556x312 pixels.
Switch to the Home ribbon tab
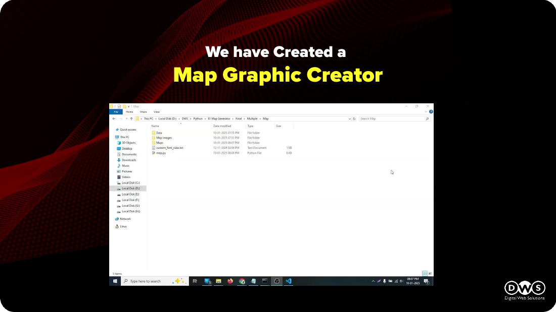point(129,112)
